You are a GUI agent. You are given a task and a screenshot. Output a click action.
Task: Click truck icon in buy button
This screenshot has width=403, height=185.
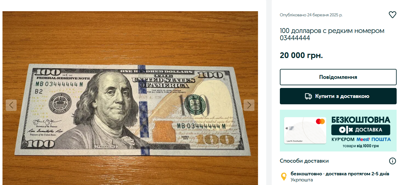308,96
